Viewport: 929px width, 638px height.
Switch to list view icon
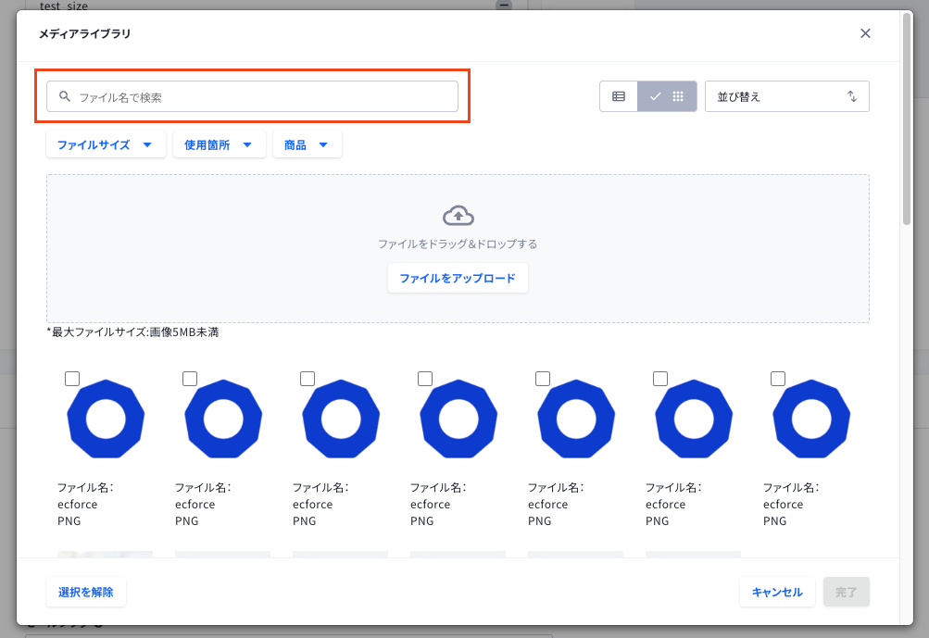tap(619, 96)
